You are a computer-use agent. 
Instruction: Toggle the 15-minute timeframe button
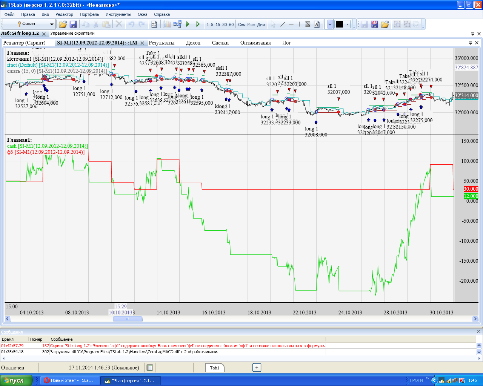coord(218,25)
